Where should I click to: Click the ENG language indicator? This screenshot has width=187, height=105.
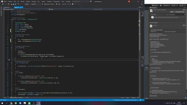click(x=174, y=103)
